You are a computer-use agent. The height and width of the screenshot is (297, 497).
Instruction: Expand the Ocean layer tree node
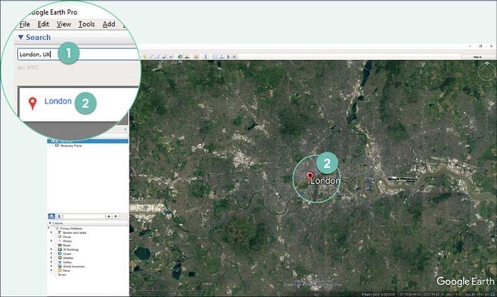tap(51, 254)
